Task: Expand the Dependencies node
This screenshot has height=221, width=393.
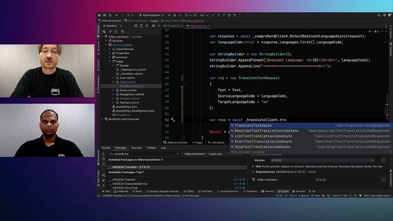Action: point(110,49)
